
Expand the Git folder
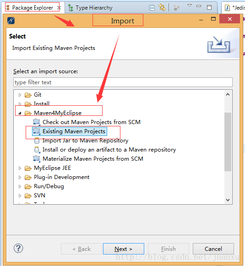point(20,95)
